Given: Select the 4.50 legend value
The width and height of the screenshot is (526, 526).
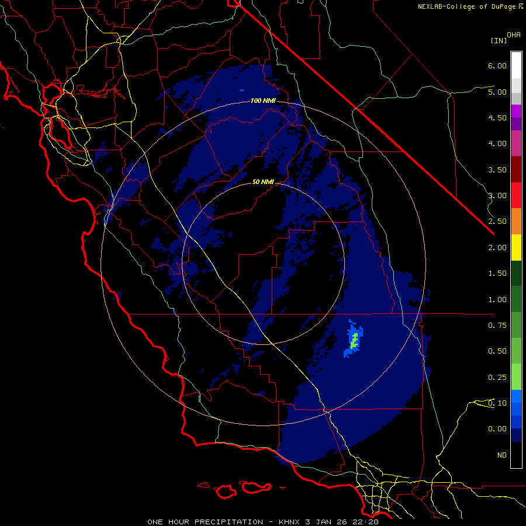Looking at the screenshot, I should pyautogui.click(x=497, y=117).
